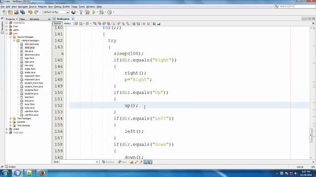This screenshot has height=177, width=316.
Task: Click the Stop Macro Recording icon in editor toolbar
Action: 149,24
